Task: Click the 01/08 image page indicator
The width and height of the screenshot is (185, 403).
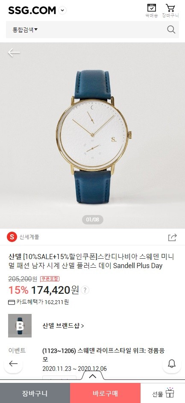Action: click(92, 220)
